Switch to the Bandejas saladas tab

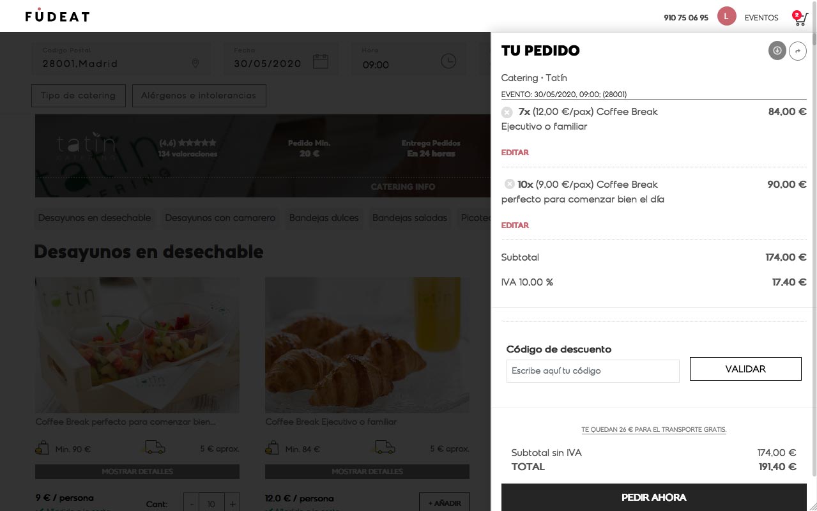(x=409, y=218)
